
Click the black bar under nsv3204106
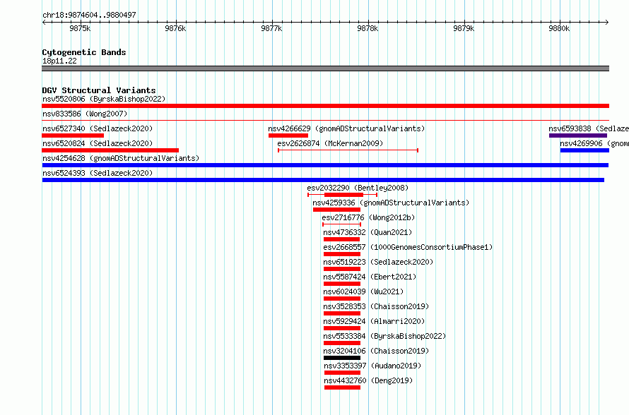coord(342,358)
